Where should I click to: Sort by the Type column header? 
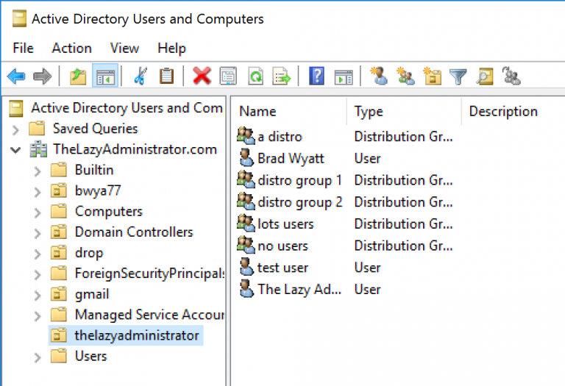[x=404, y=111]
